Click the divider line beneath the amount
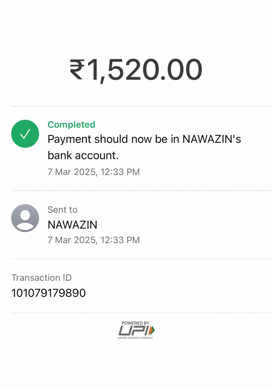Screen dimensions: 272x387 pos(141,106)
